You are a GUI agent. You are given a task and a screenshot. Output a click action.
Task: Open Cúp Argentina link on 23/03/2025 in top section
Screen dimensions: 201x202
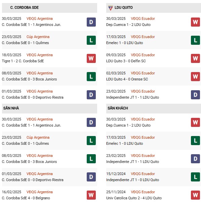pos(38,37)
